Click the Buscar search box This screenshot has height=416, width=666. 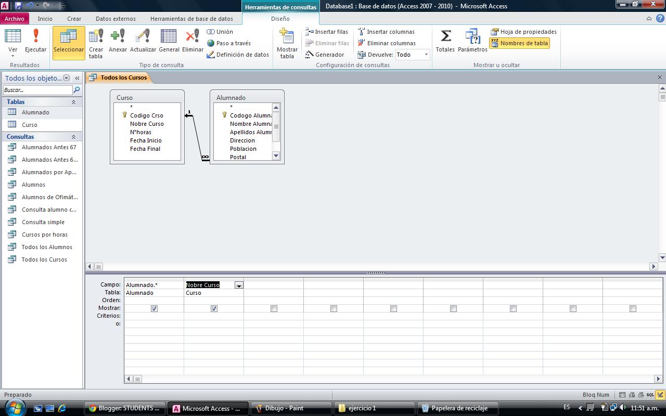tap(36, 89)
